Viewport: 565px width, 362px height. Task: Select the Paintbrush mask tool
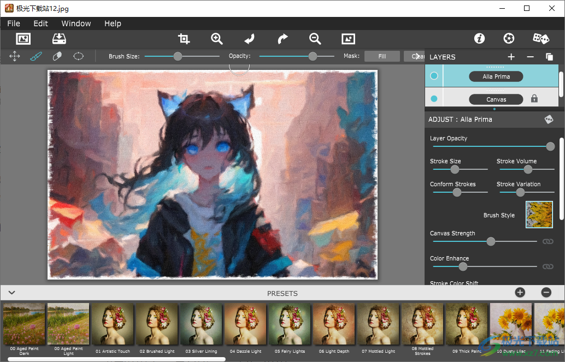[x=36, y=56]
